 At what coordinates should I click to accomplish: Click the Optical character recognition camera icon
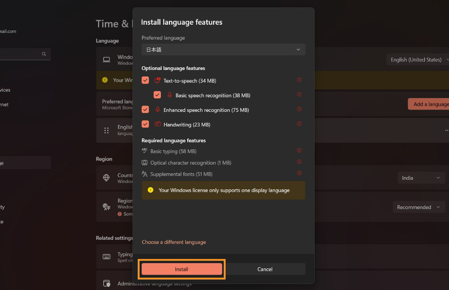click(144, 162)
